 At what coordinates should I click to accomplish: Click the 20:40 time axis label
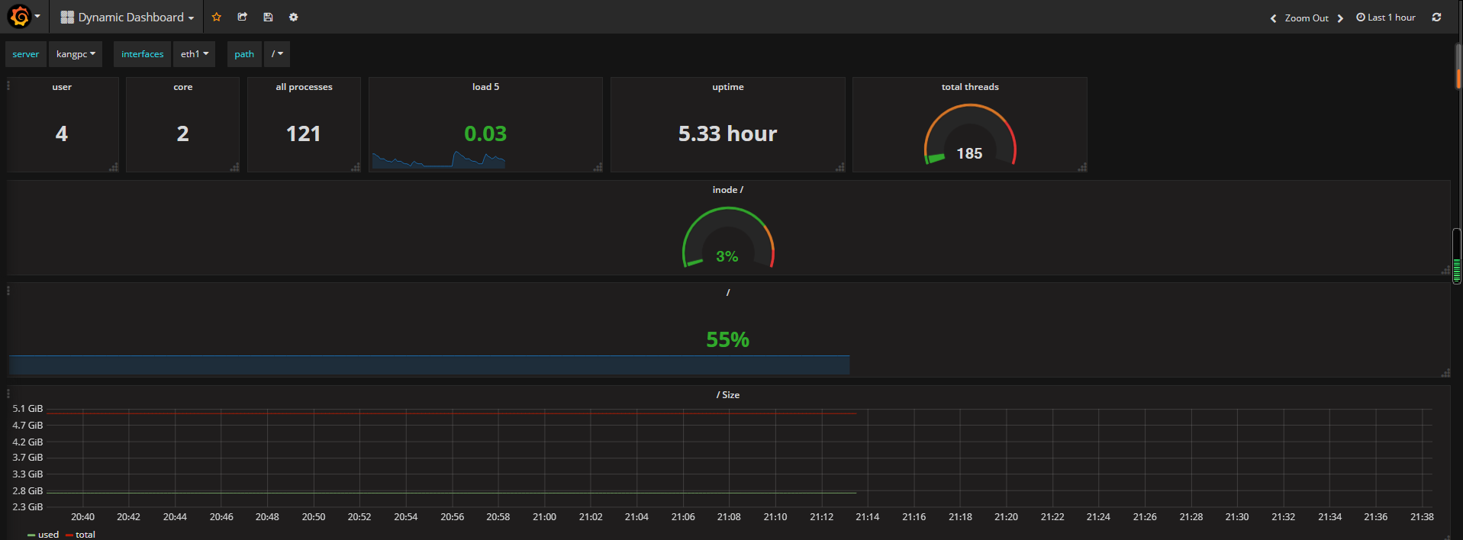point(83,517)
